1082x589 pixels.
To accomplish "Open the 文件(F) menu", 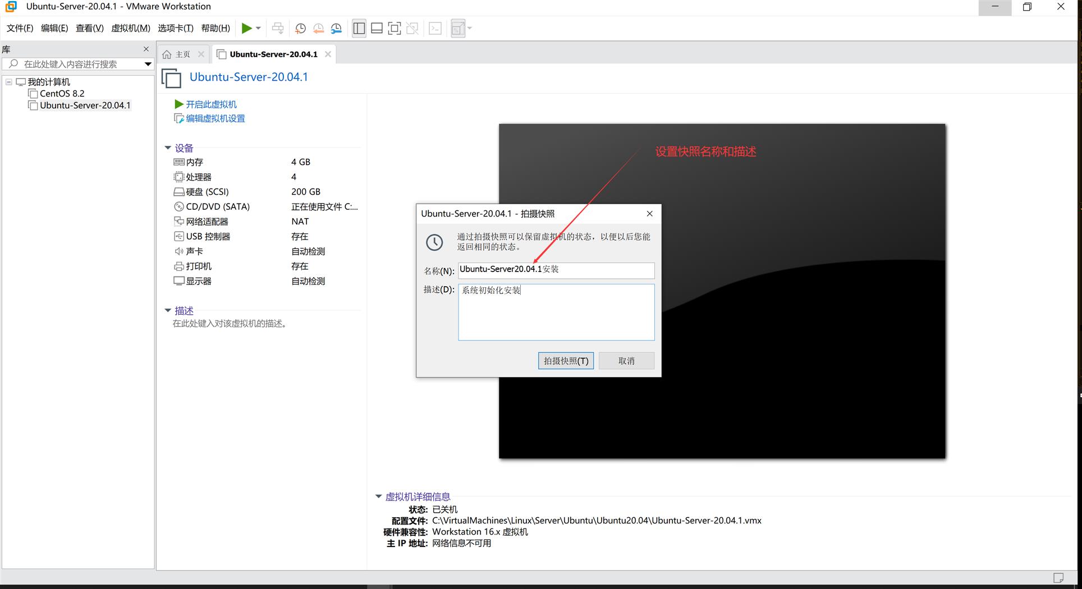I will [20, 28].
